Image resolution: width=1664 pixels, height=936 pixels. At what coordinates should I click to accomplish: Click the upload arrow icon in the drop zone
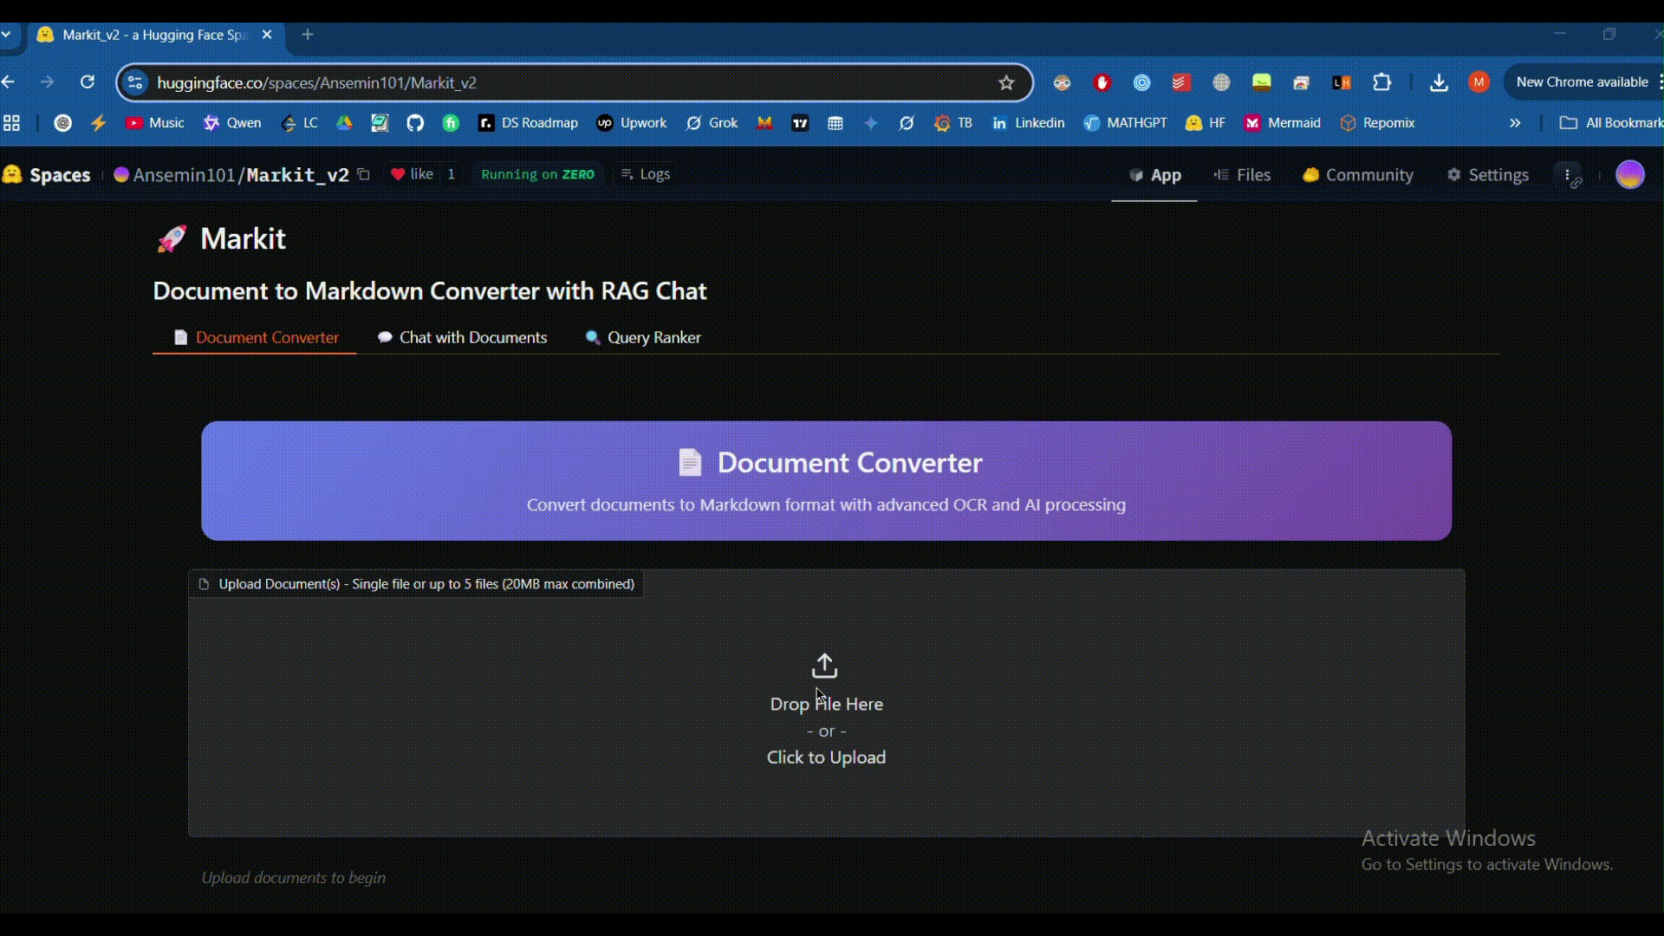point(824,666)
